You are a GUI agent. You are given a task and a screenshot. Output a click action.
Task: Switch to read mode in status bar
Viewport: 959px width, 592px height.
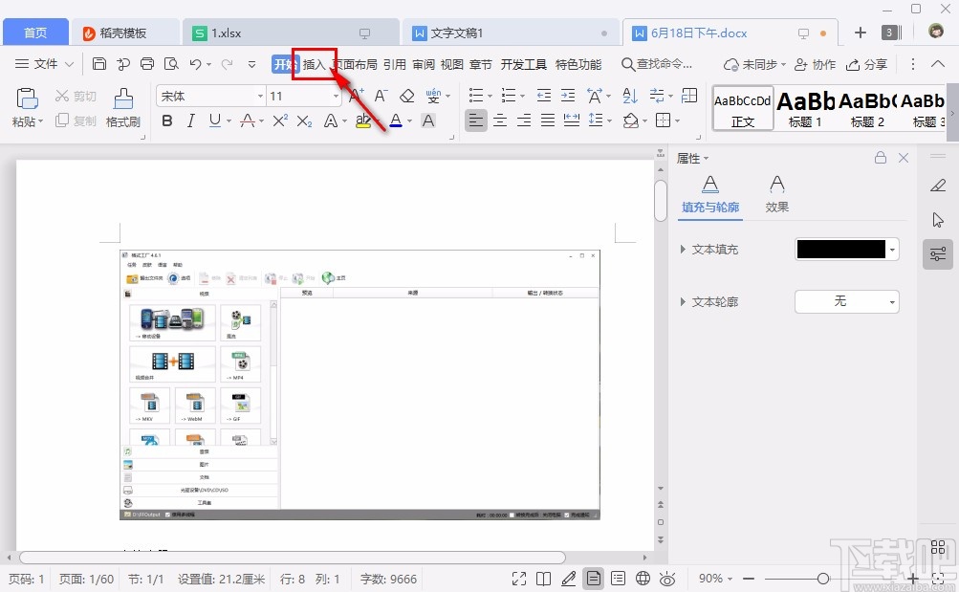coord(545,578)
